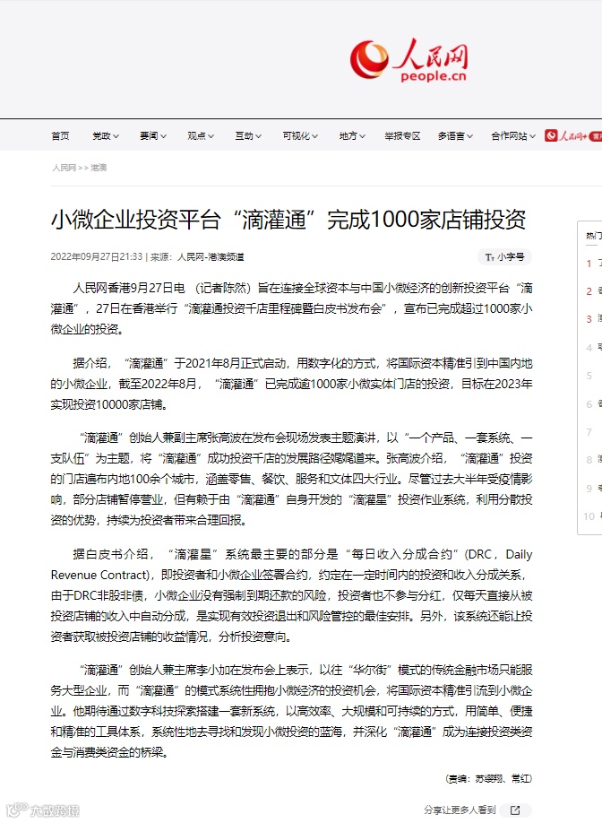Click the People.cn logo at top
The image size is (602, 823).
pyautogui.click(x=409, y=60)
